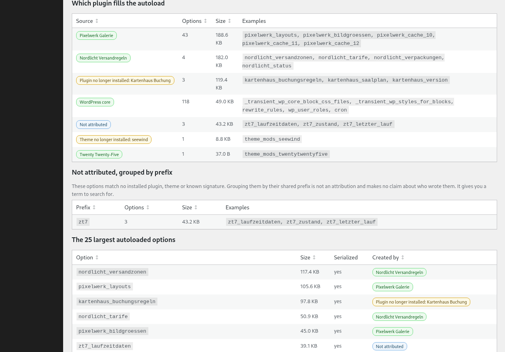Click the pixelwerk_layouts option name in largest options table
Screen dimensions: 505x352
pyautogui.click(x=105, y=287)
